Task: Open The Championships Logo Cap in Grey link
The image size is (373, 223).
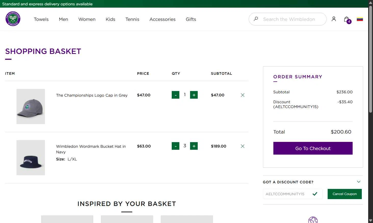Action: tap(92, 95)
